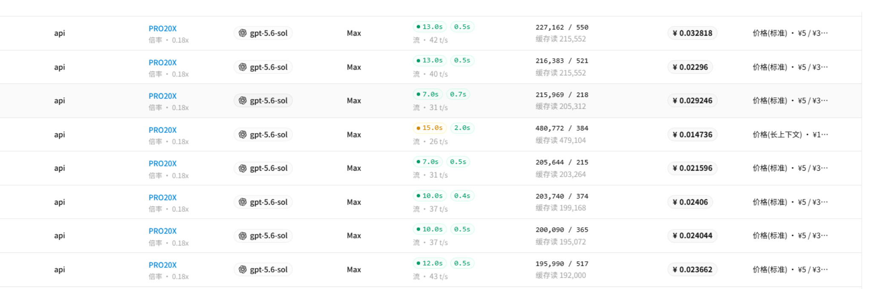The image size is (869, 289).
Task: Click the 0.7s first-token badge
Action: click(458, 94)
